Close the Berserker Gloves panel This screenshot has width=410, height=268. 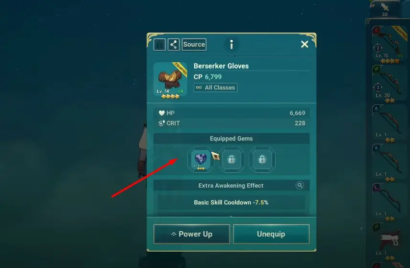tap(304, 44)
